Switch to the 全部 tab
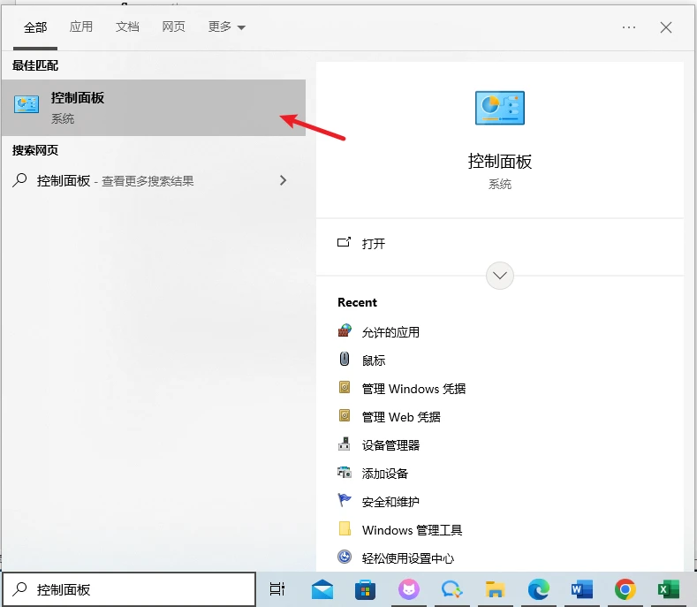The image size is (697, 607). tap(35, 27)
